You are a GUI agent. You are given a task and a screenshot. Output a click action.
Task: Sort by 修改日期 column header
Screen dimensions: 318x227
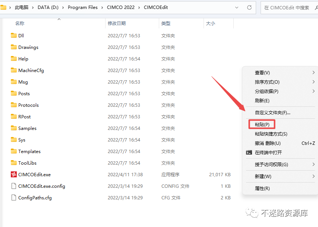(x=117, y=24)
